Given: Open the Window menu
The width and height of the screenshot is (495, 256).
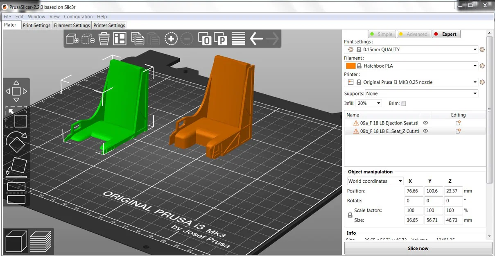Looking at the screenshot, I should pos(36,16).
